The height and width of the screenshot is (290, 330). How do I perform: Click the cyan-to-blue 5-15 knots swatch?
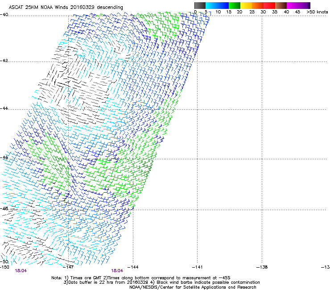click(x=217, y=5)
